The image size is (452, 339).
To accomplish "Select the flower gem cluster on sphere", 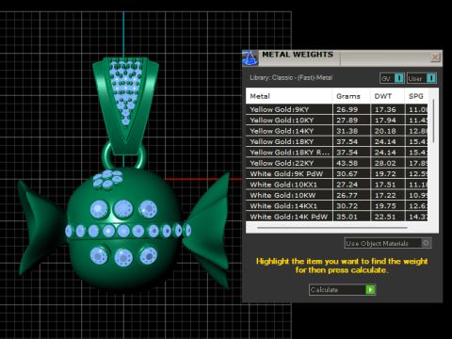I will click(107, 180).
